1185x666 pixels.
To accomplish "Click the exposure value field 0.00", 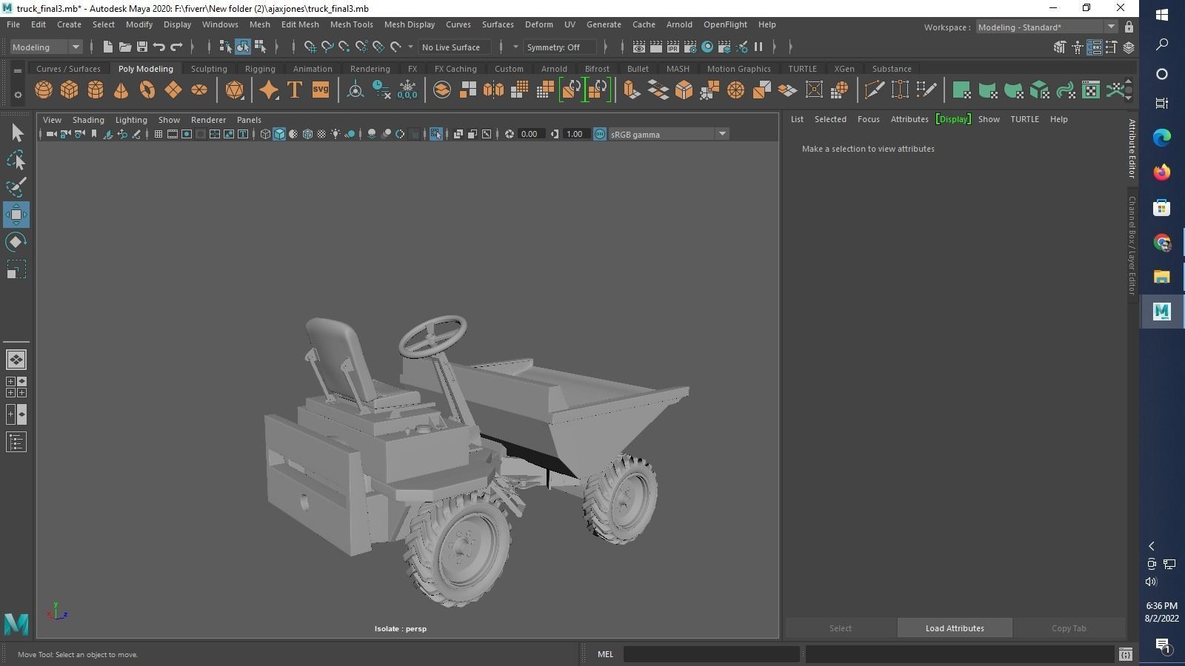I will tap(530, 134).
